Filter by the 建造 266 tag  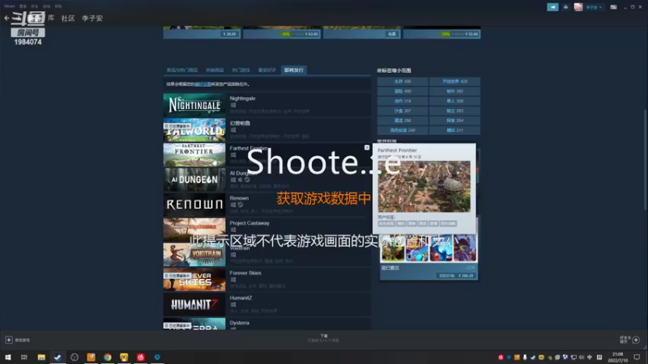pos(403,121)
